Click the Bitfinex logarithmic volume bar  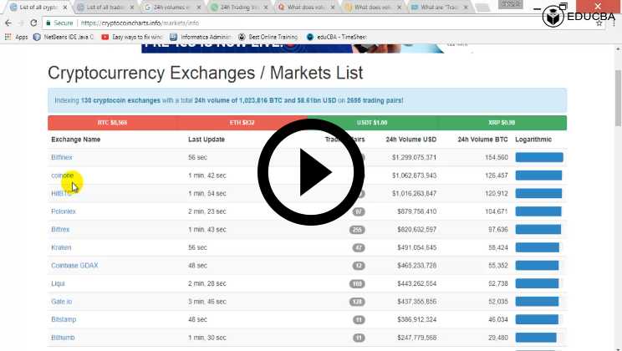[539, 157]
